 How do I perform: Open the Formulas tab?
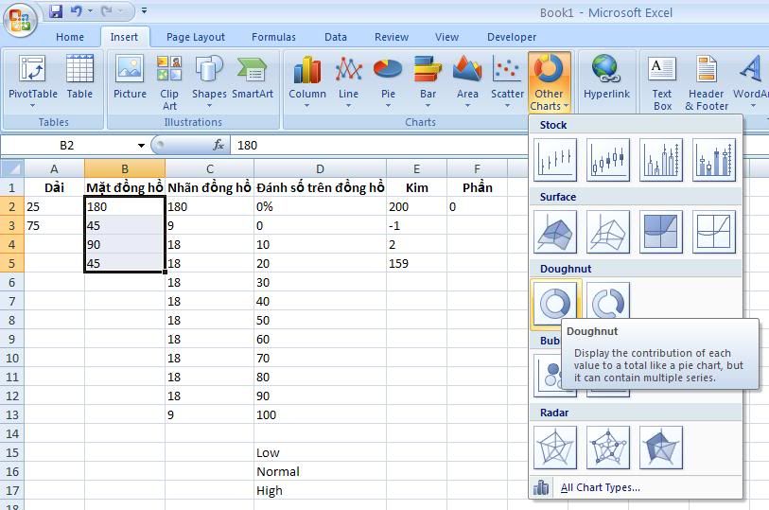pos(273,37)
